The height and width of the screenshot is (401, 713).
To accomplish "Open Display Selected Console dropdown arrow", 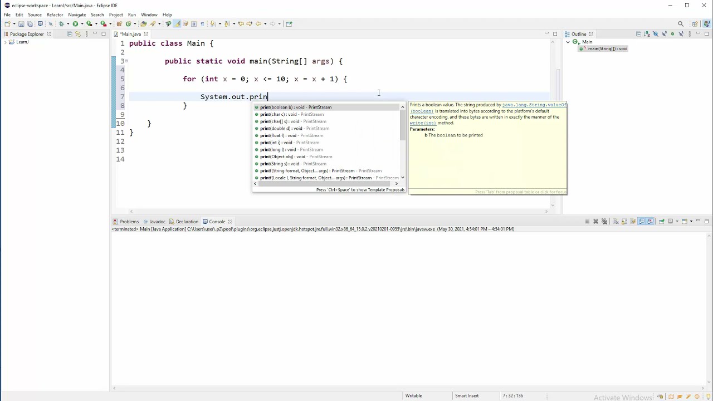I will [677, 221].
